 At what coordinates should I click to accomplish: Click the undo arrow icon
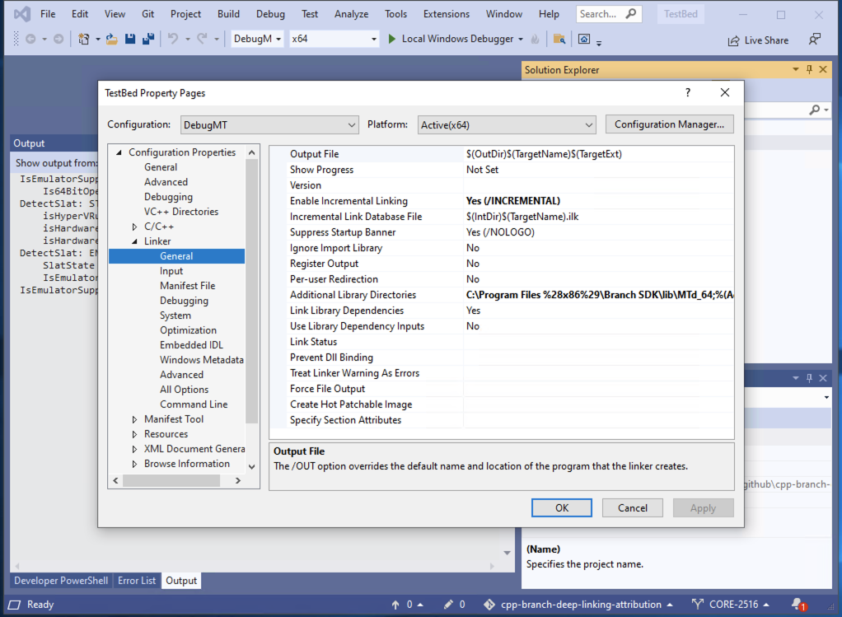click(x=172, y=39)
